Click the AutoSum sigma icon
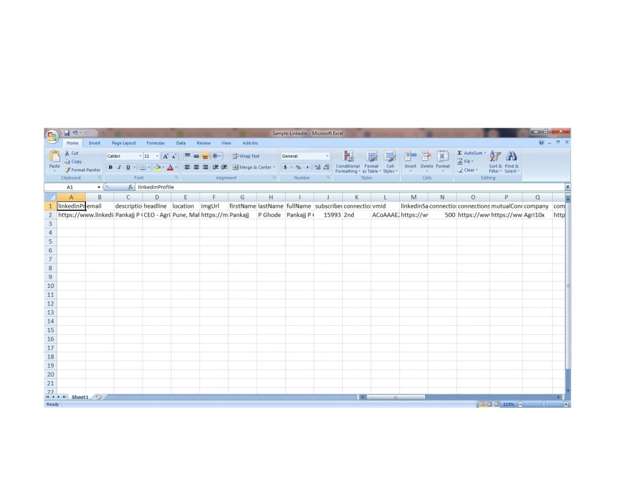The width and height of the screenshot is (642, 481). tap(460, 153)
